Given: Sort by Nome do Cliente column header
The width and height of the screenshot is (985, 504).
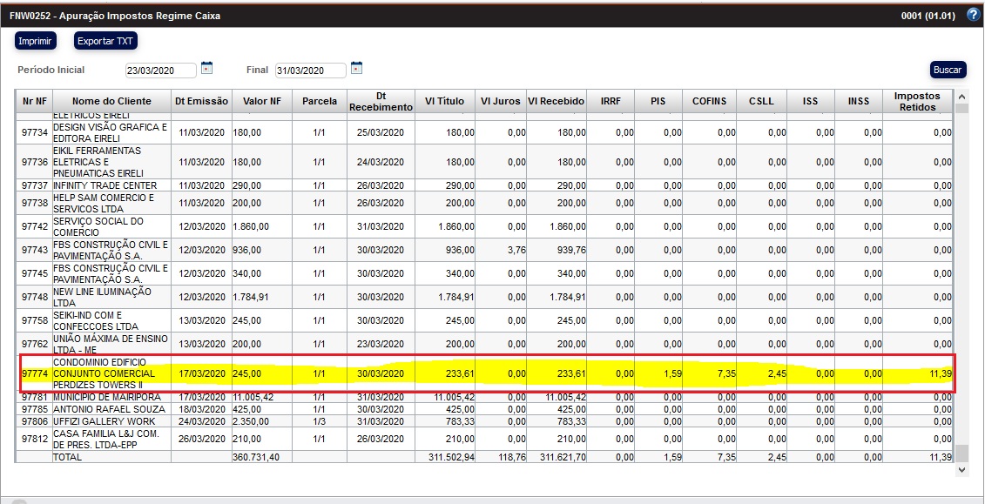Looking at the screenshot, I should (111, 101).
